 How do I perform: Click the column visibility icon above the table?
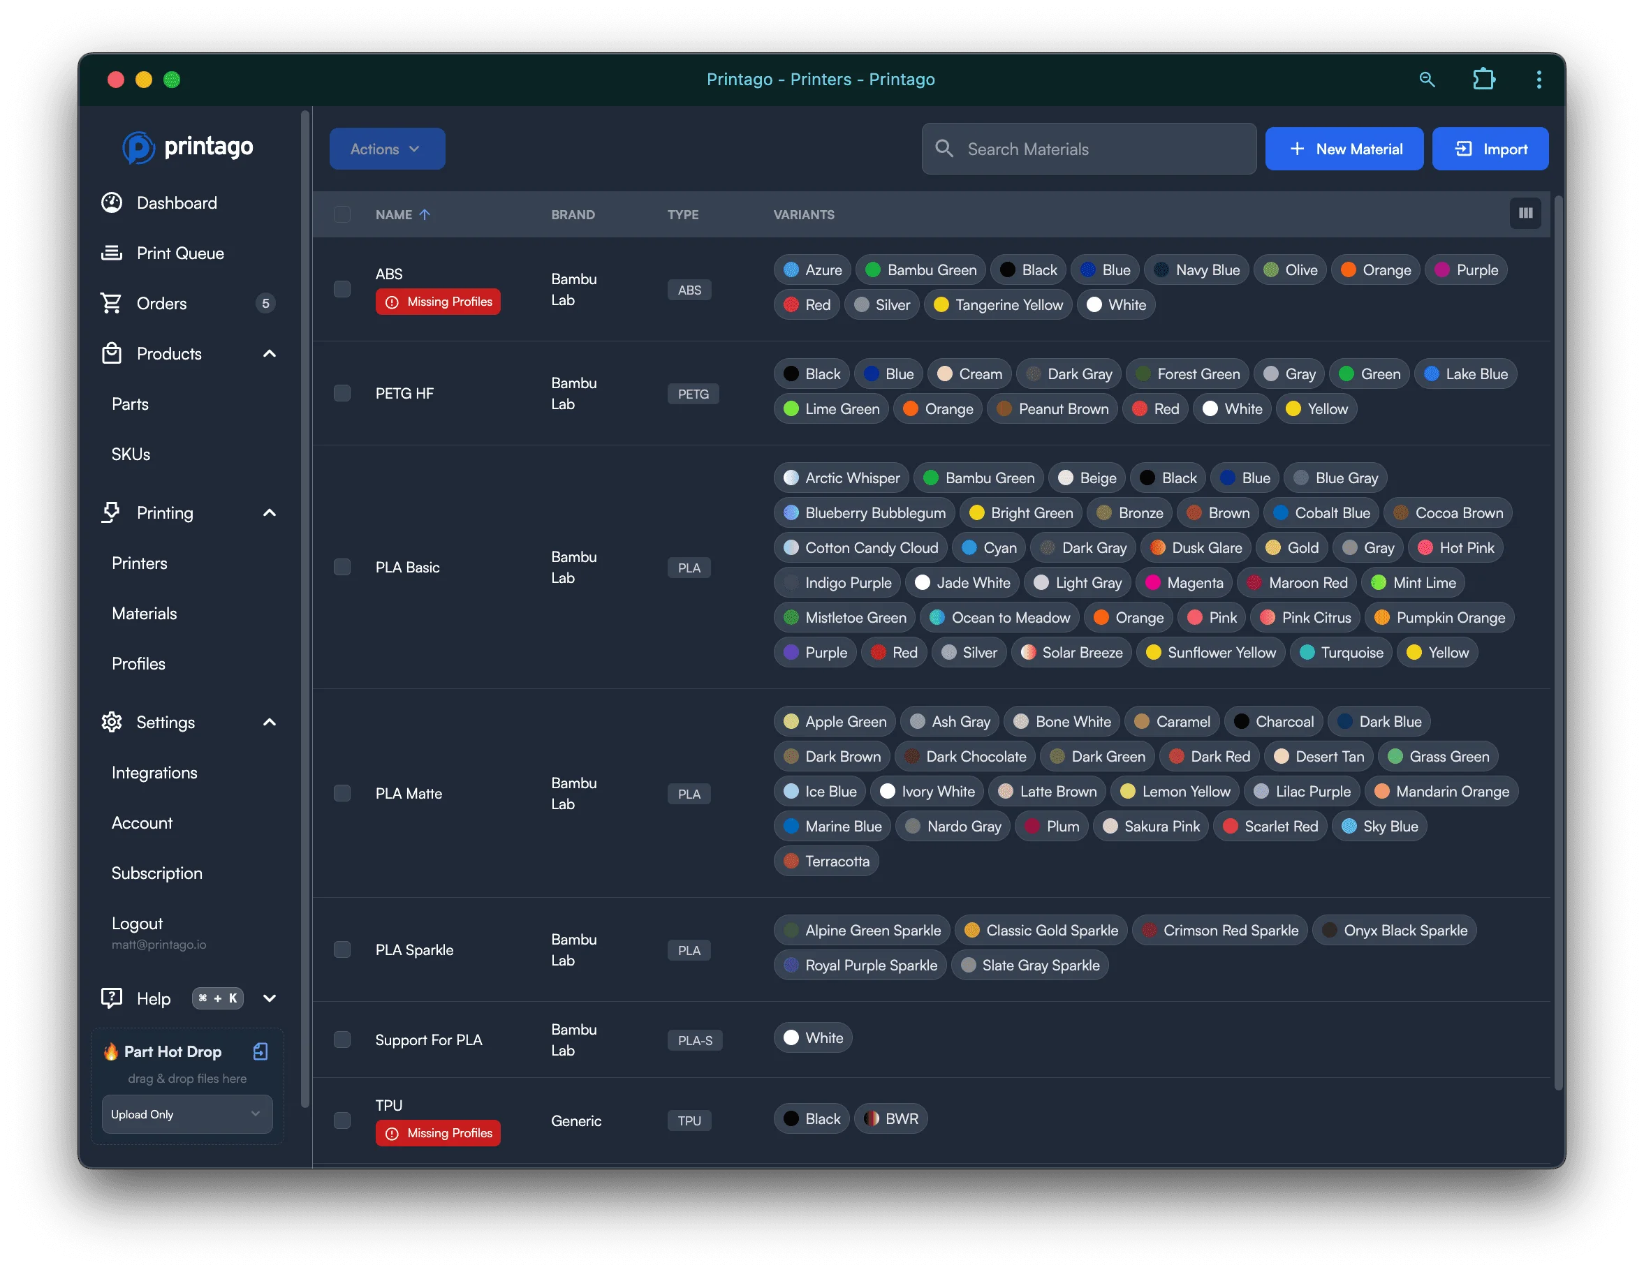(1525, 214)
